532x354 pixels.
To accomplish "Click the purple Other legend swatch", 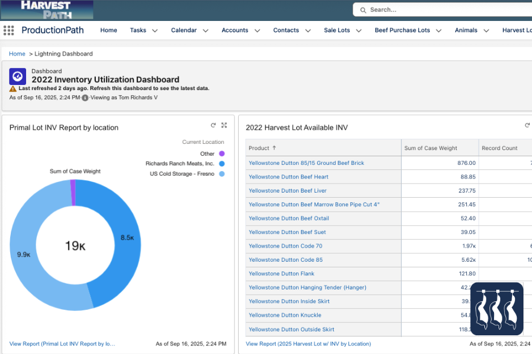I will point(222,154).
